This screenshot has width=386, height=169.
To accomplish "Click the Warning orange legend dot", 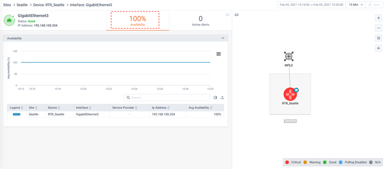I will [x=305, y=162].
